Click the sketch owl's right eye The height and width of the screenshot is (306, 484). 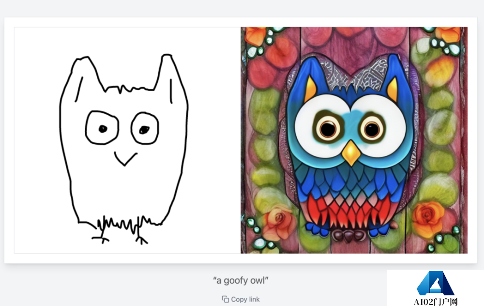point(145,128)
